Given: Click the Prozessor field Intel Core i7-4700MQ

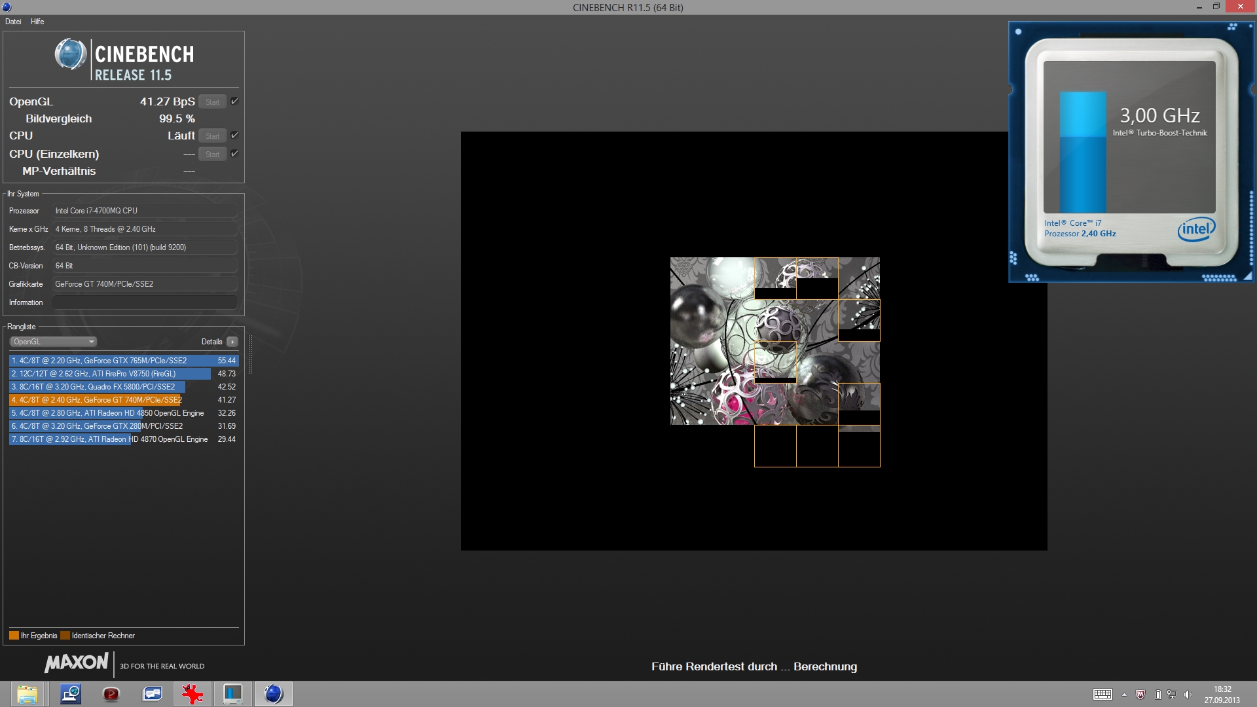Looking at the screenshot, I should click(145, 211).
